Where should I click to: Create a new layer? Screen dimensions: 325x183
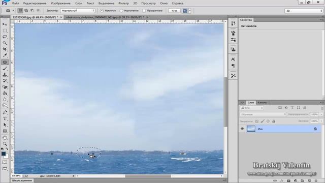click(x=309, y=181)
